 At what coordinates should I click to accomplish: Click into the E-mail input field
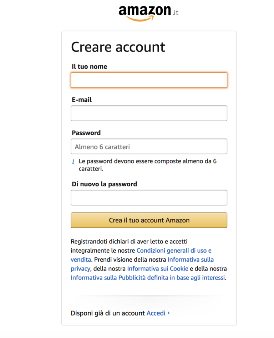149,113
